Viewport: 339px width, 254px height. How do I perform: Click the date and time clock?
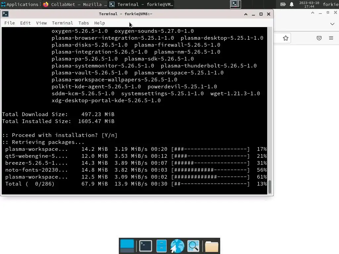point(309,5)
